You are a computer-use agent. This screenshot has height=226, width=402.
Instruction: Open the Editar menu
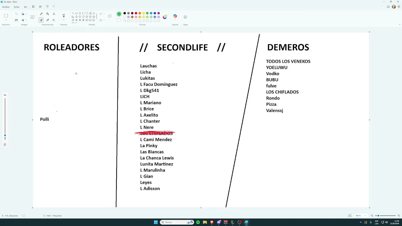pyautogui.click(x=17, y=7)
